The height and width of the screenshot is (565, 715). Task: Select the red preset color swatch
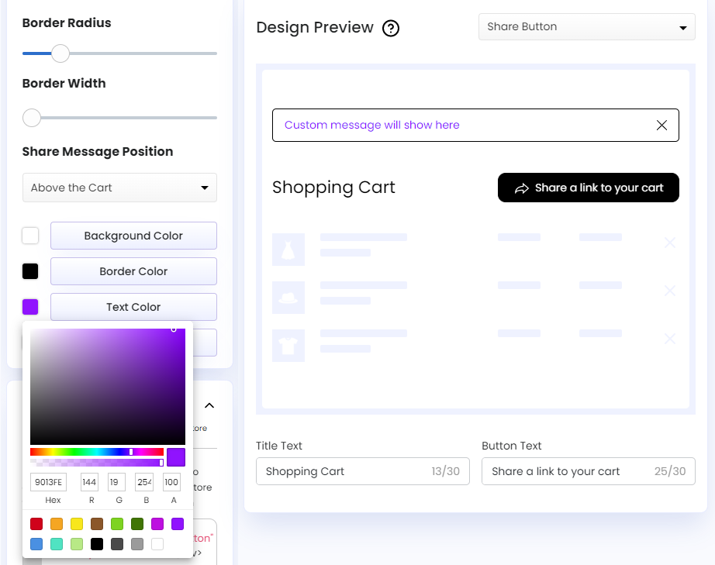[x=36, y=524]
